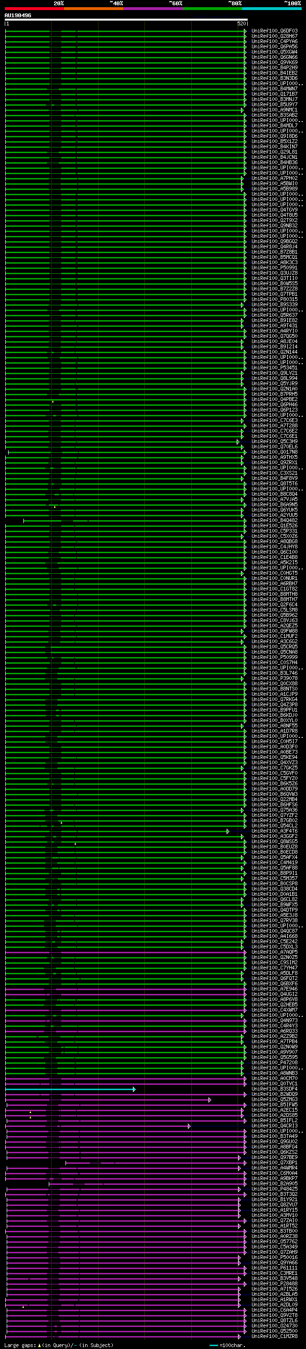Click the purple ~60% identity legend segment
Screen dimensions: 306x1349
coord(153,9)
